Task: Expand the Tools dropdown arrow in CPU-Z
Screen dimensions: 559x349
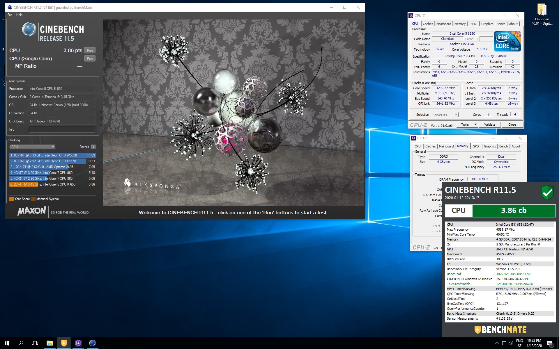Action: (475, 125)
